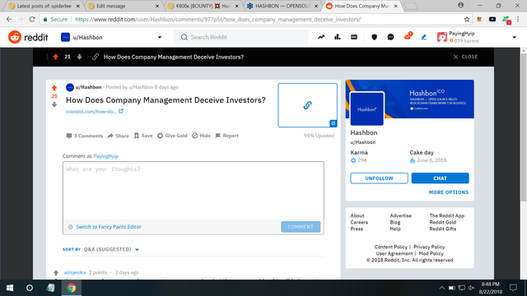This screenshot has width=527, height=296.
Task: Open the moderation shield icon
Action: 374,37
